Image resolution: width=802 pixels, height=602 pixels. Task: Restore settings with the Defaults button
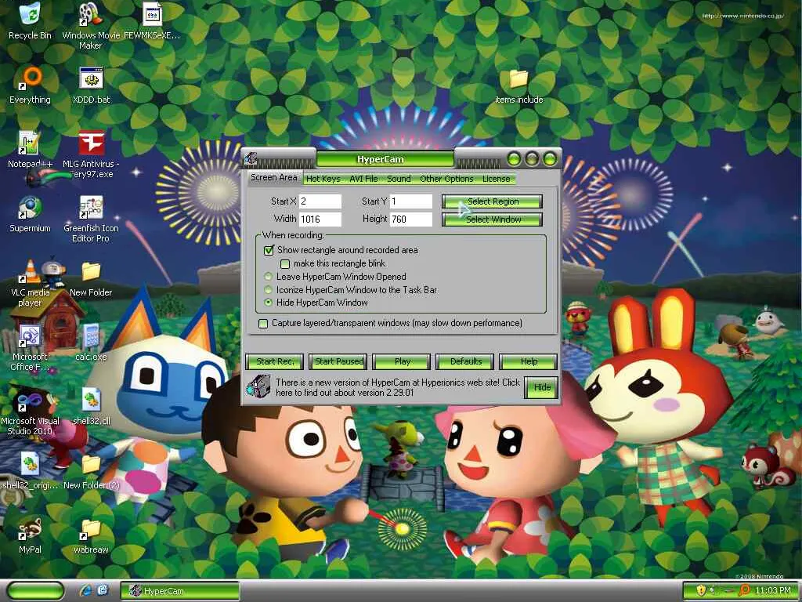pyautogui.click(x=465, y=361)
